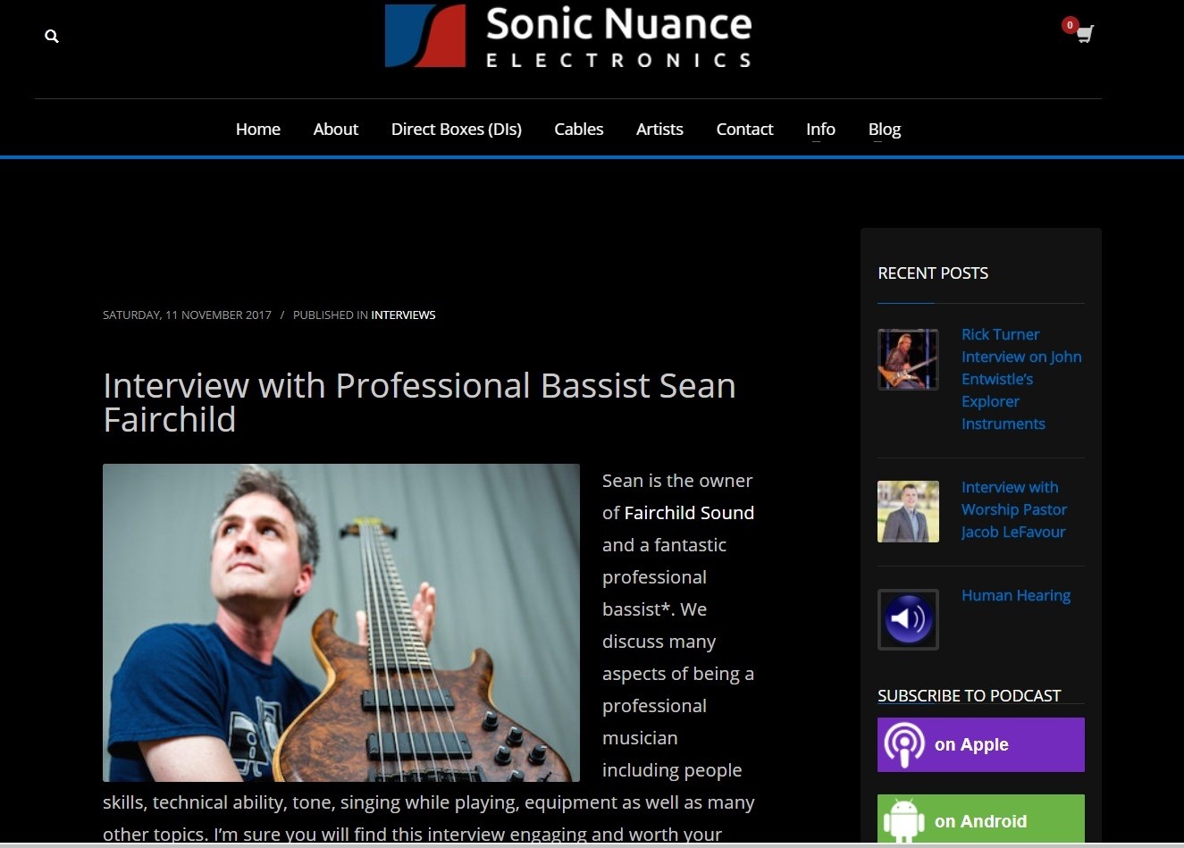Open the Home menu item
1184x848 pixels.
[257, 129]
